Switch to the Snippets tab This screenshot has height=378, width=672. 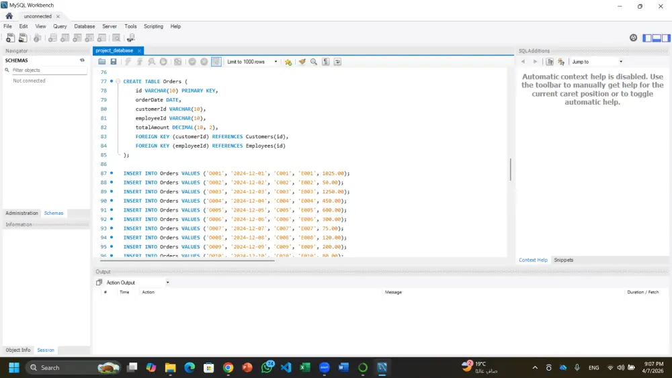pyautogui.click(x=564, y=260)
